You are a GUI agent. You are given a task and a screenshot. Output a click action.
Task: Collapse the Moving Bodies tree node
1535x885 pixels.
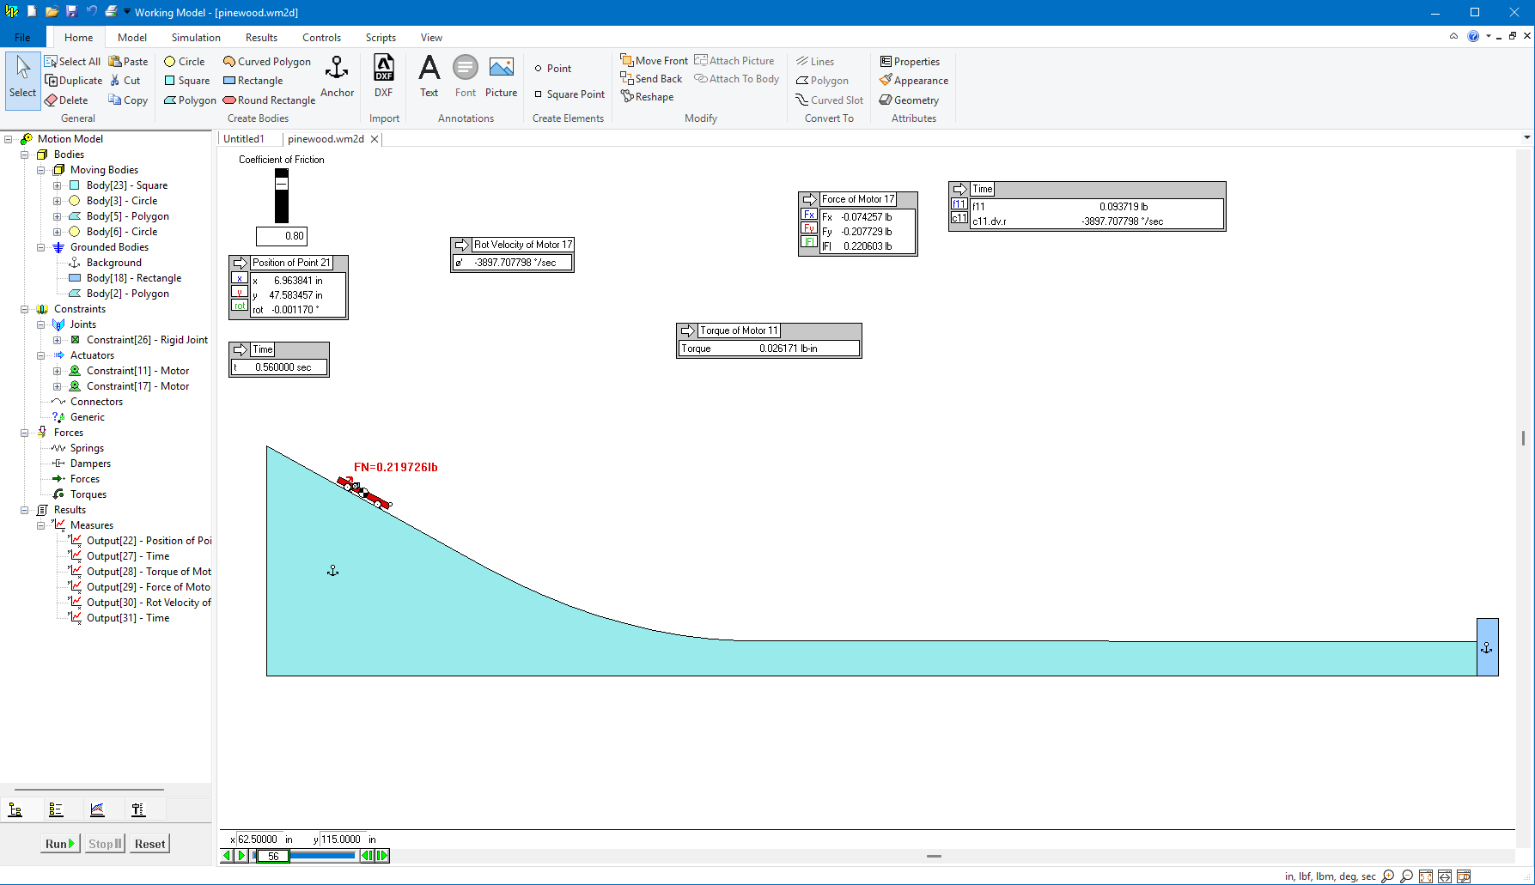41,170
